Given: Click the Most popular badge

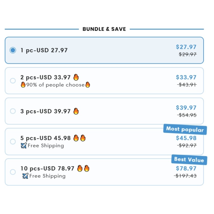Looking at the screenshot, I should coord(185,129).
